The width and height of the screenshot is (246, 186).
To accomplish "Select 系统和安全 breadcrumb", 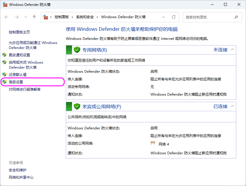I will [85, 17].
